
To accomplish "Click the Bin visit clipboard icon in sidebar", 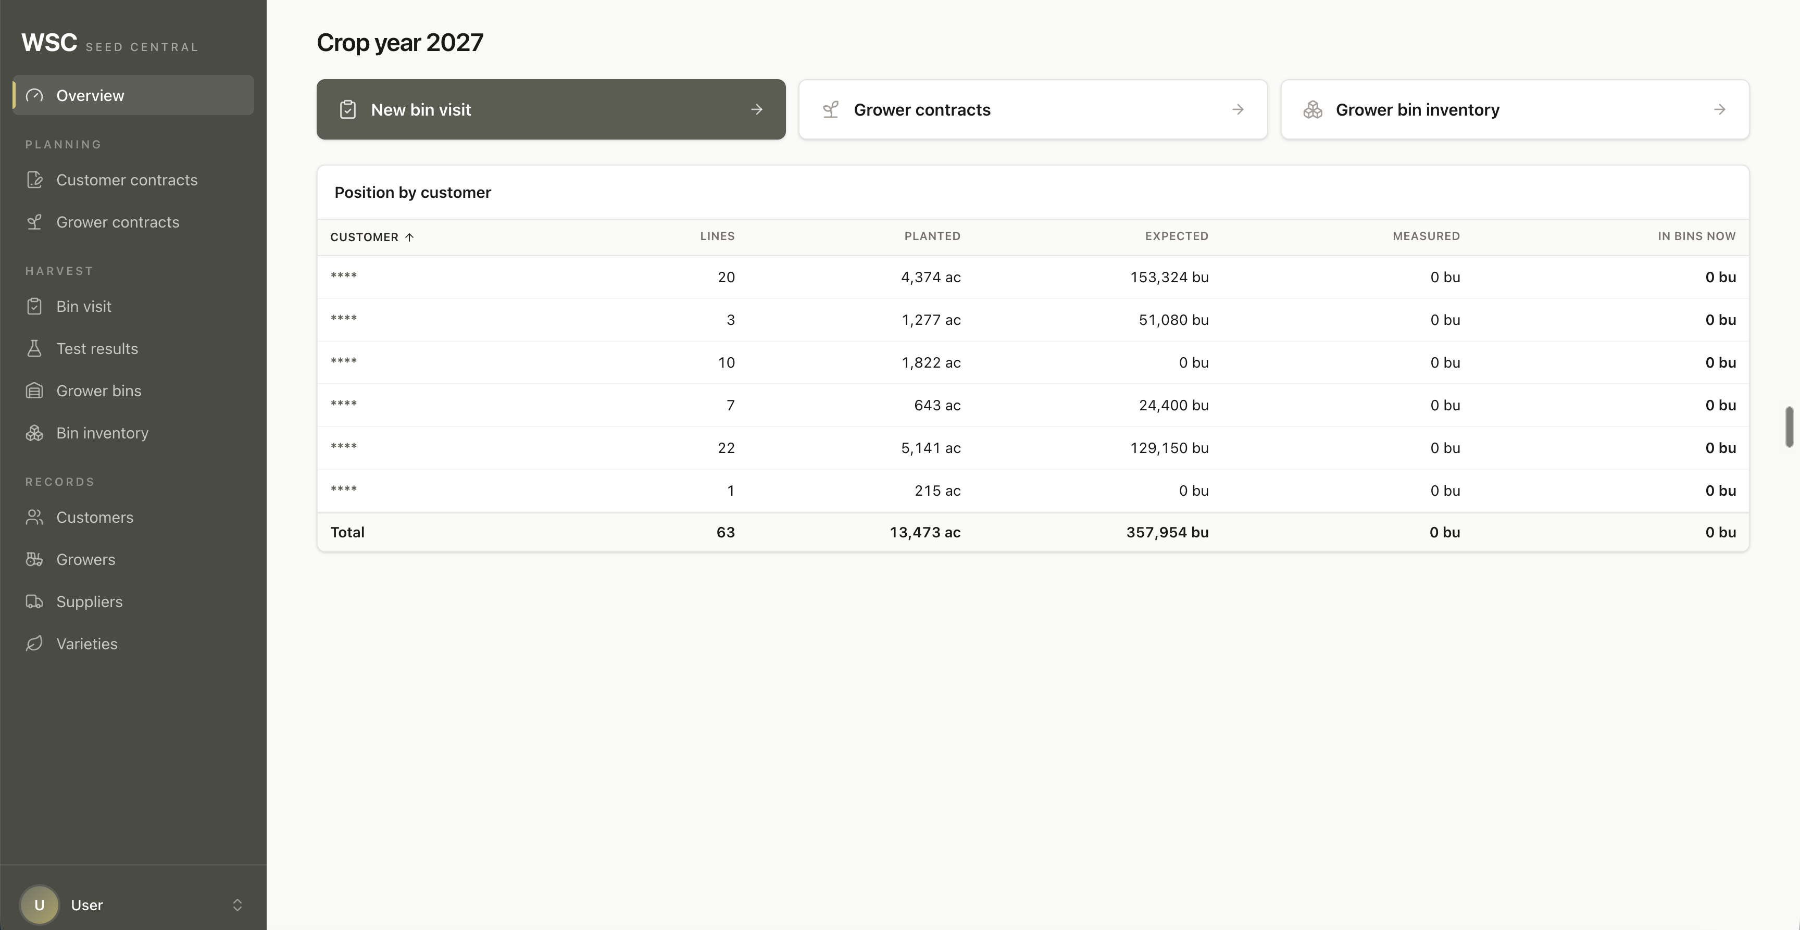I will 34,307.
